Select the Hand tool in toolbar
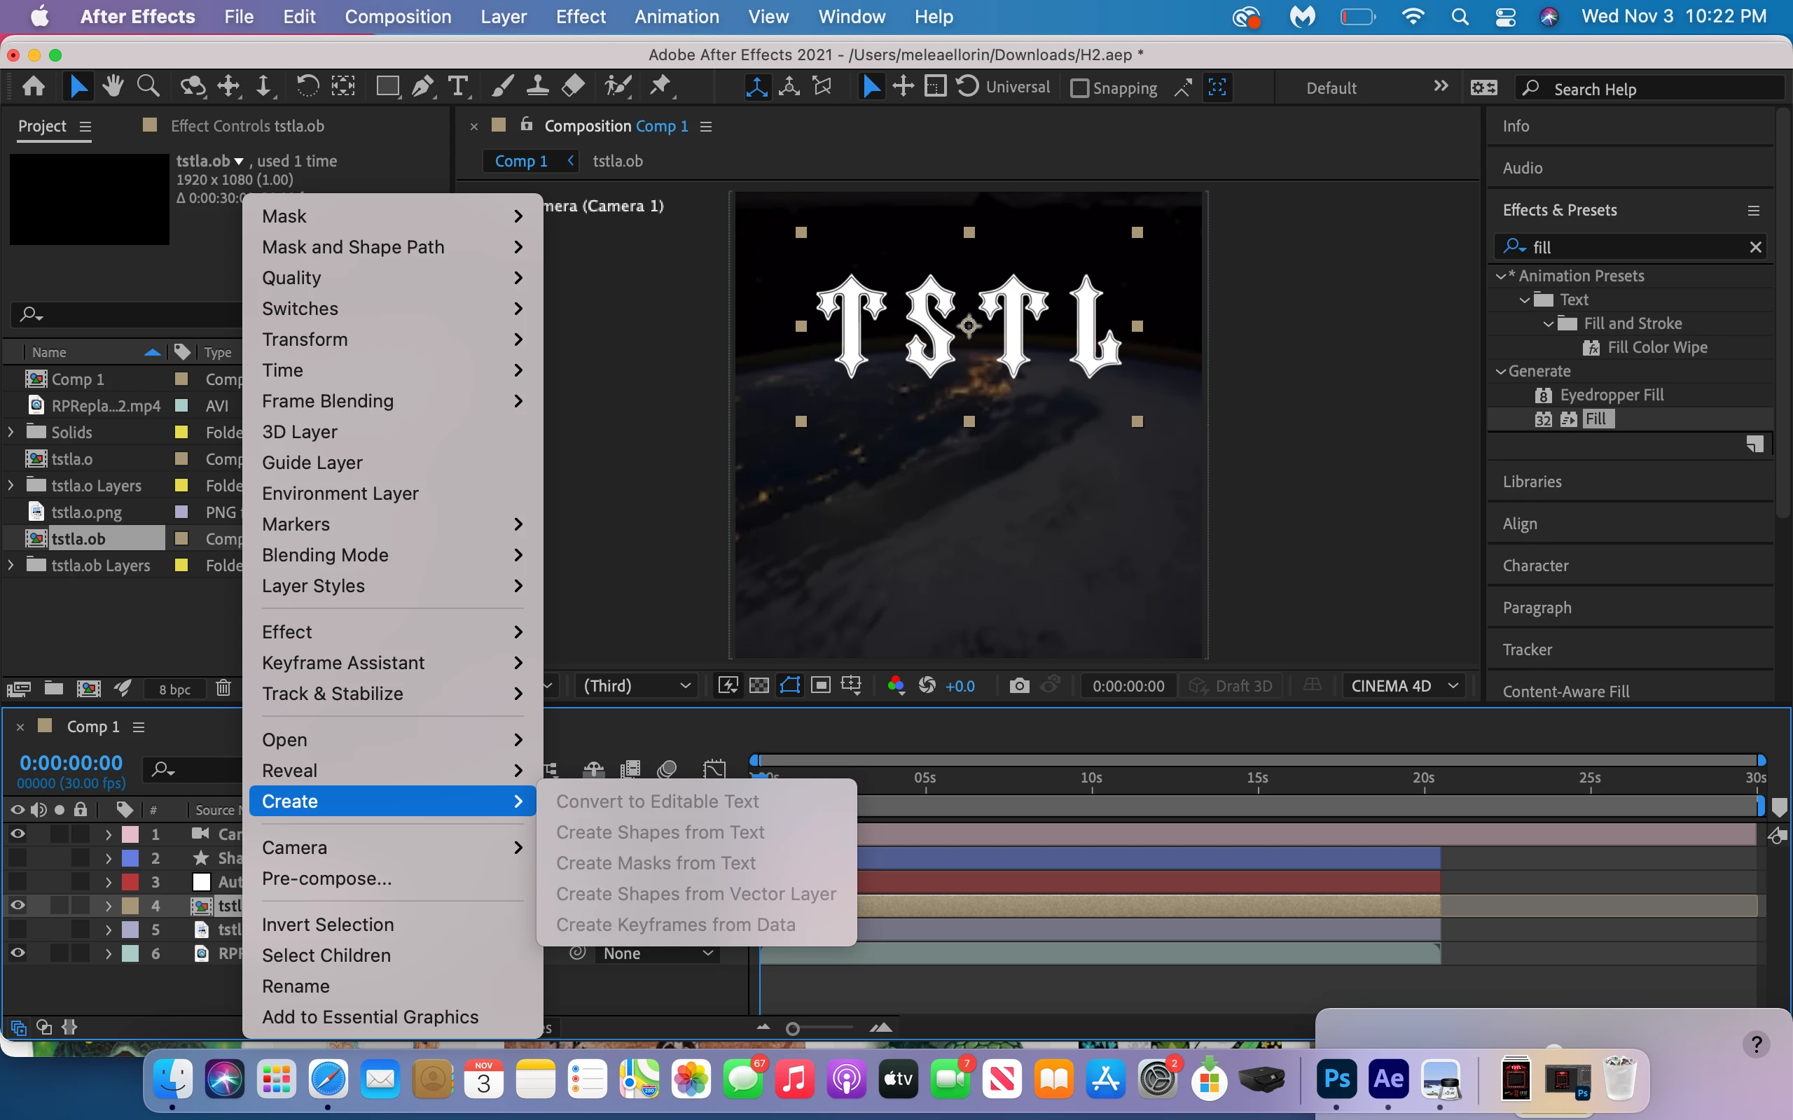Screen dimensions: 1793x1120 pos(113,87)
